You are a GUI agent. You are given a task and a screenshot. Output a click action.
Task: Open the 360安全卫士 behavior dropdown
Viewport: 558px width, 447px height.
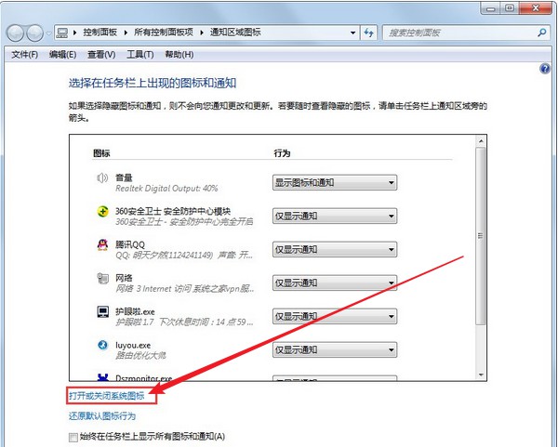(334, 217)
